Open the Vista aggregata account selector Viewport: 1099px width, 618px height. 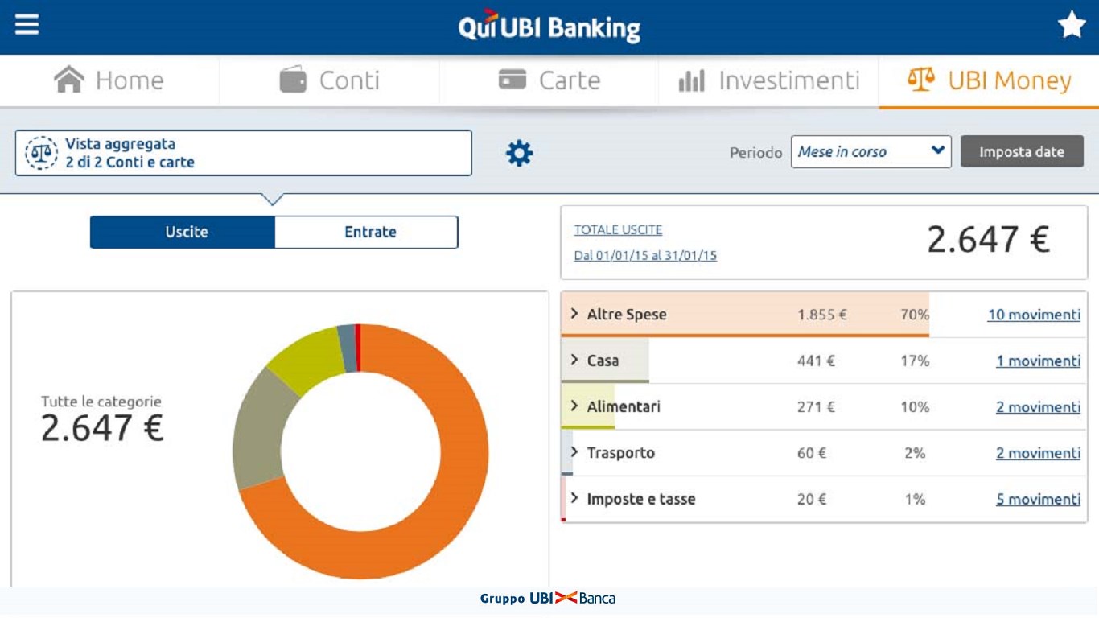pos(244,153)
